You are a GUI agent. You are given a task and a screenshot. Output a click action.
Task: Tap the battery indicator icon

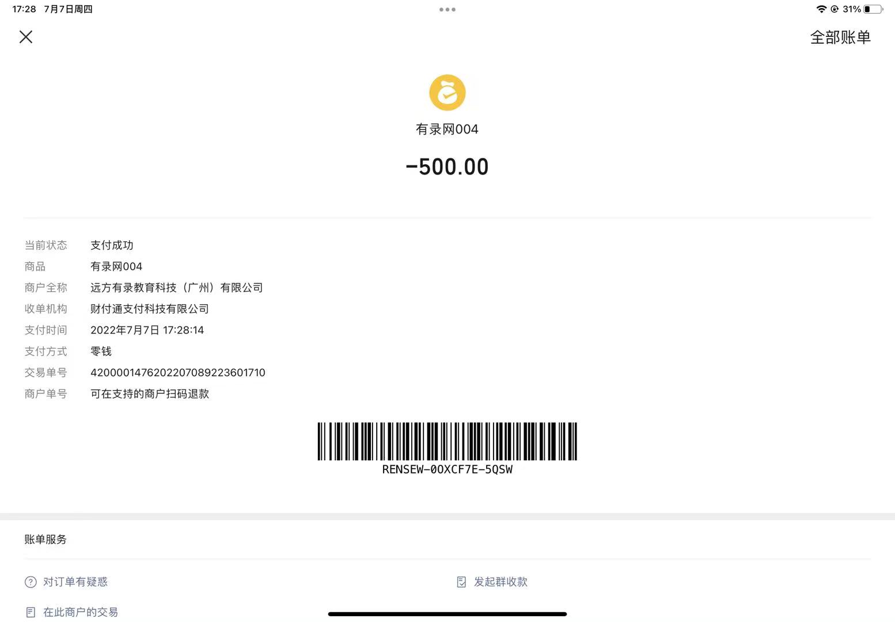point(873,9)
